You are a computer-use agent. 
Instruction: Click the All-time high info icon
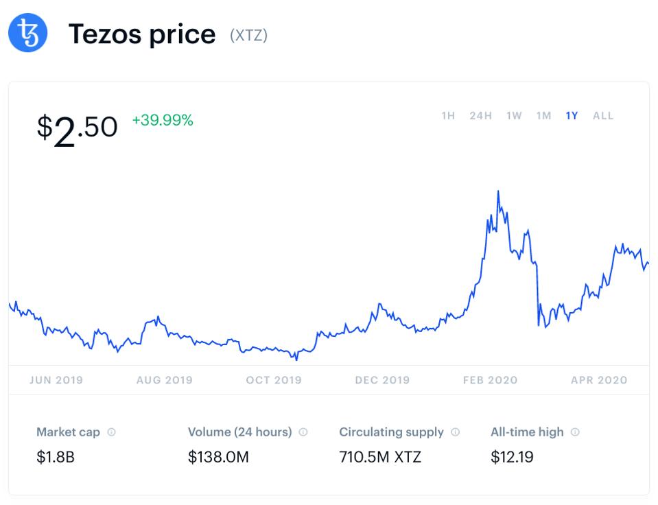575,432
